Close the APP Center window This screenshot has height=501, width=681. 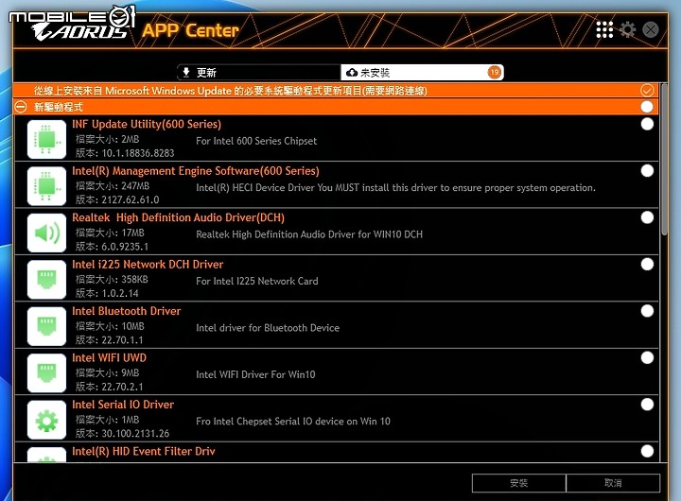(x=650, y=29)
